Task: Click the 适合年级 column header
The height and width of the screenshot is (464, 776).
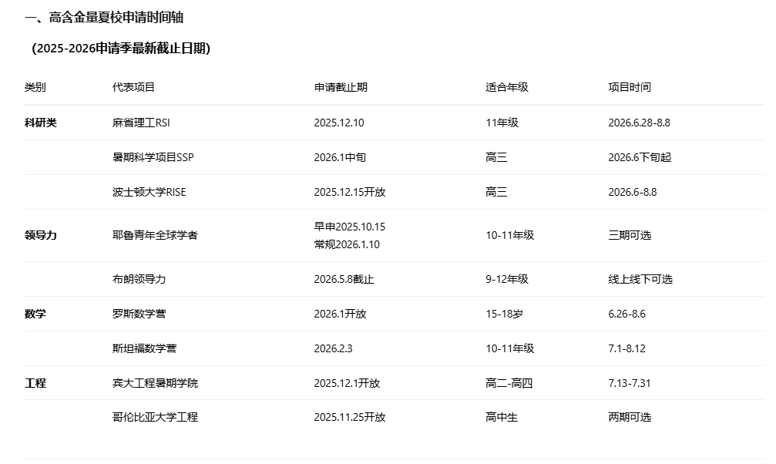Action: (x=506, y=87)
